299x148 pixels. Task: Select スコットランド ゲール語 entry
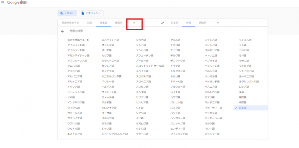(150, 66)
